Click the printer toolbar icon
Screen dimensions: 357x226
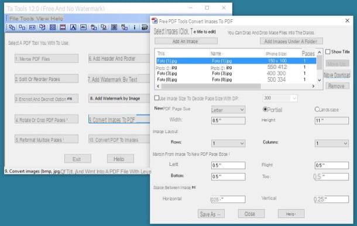pos(145,27)
